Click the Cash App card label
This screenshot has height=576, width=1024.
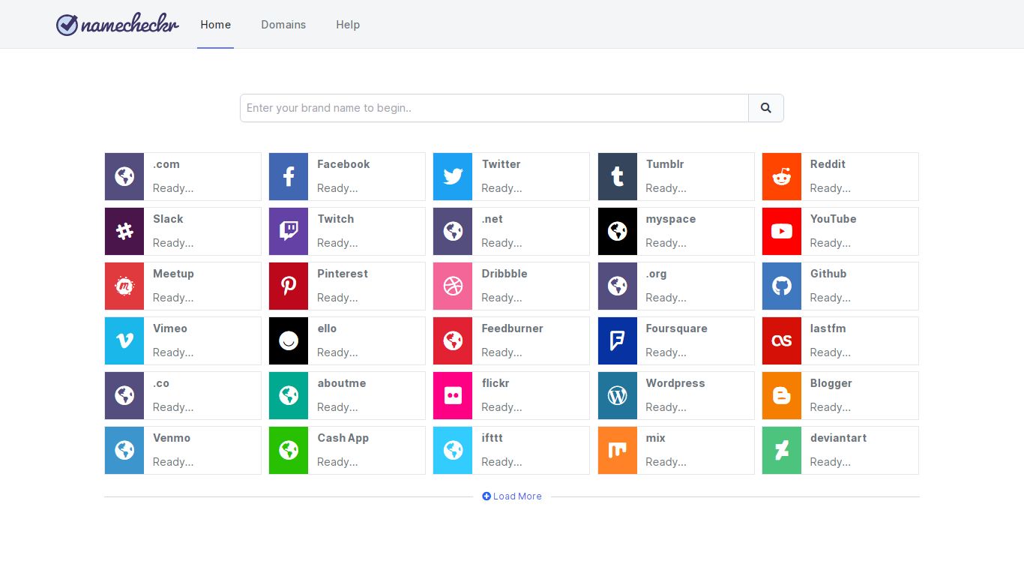(343, 438)
